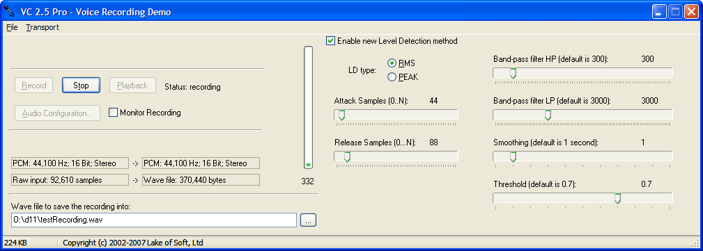Open the Transport menu
703x251 pixels.
(43, 27)
